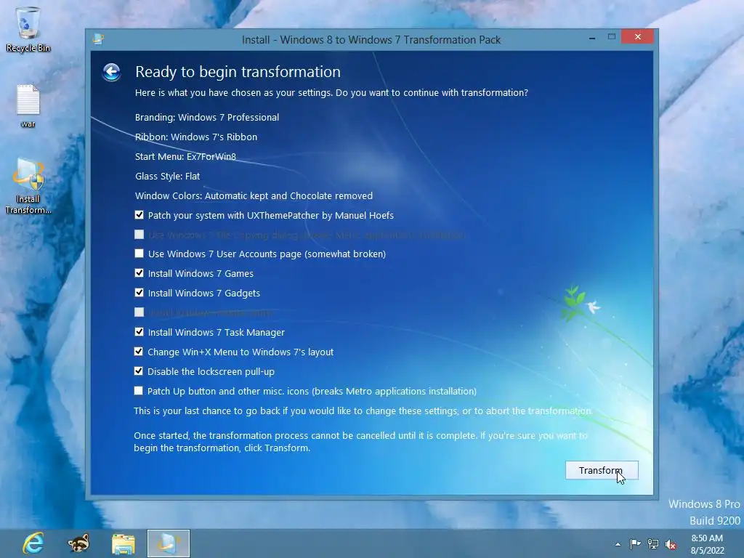Go back using the round arrow button
Viewport: 744px width, 558px height.
(111, 72)
